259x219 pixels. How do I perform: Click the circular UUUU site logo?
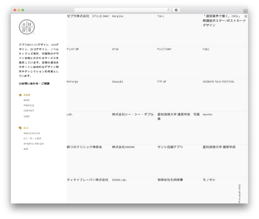pos(27,27)
